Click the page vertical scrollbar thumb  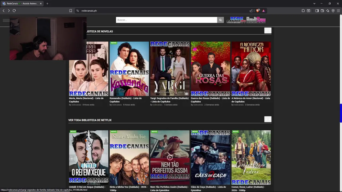point(341,113)
